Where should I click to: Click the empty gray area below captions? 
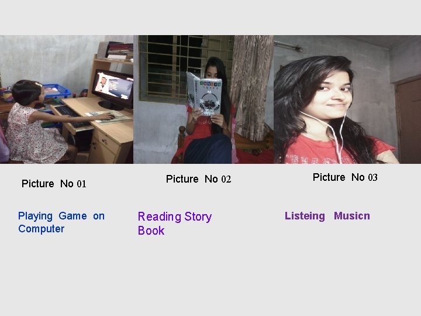(210, 277)
